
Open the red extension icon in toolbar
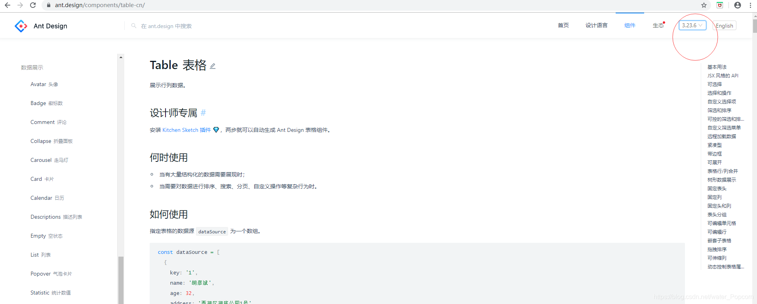720,5
